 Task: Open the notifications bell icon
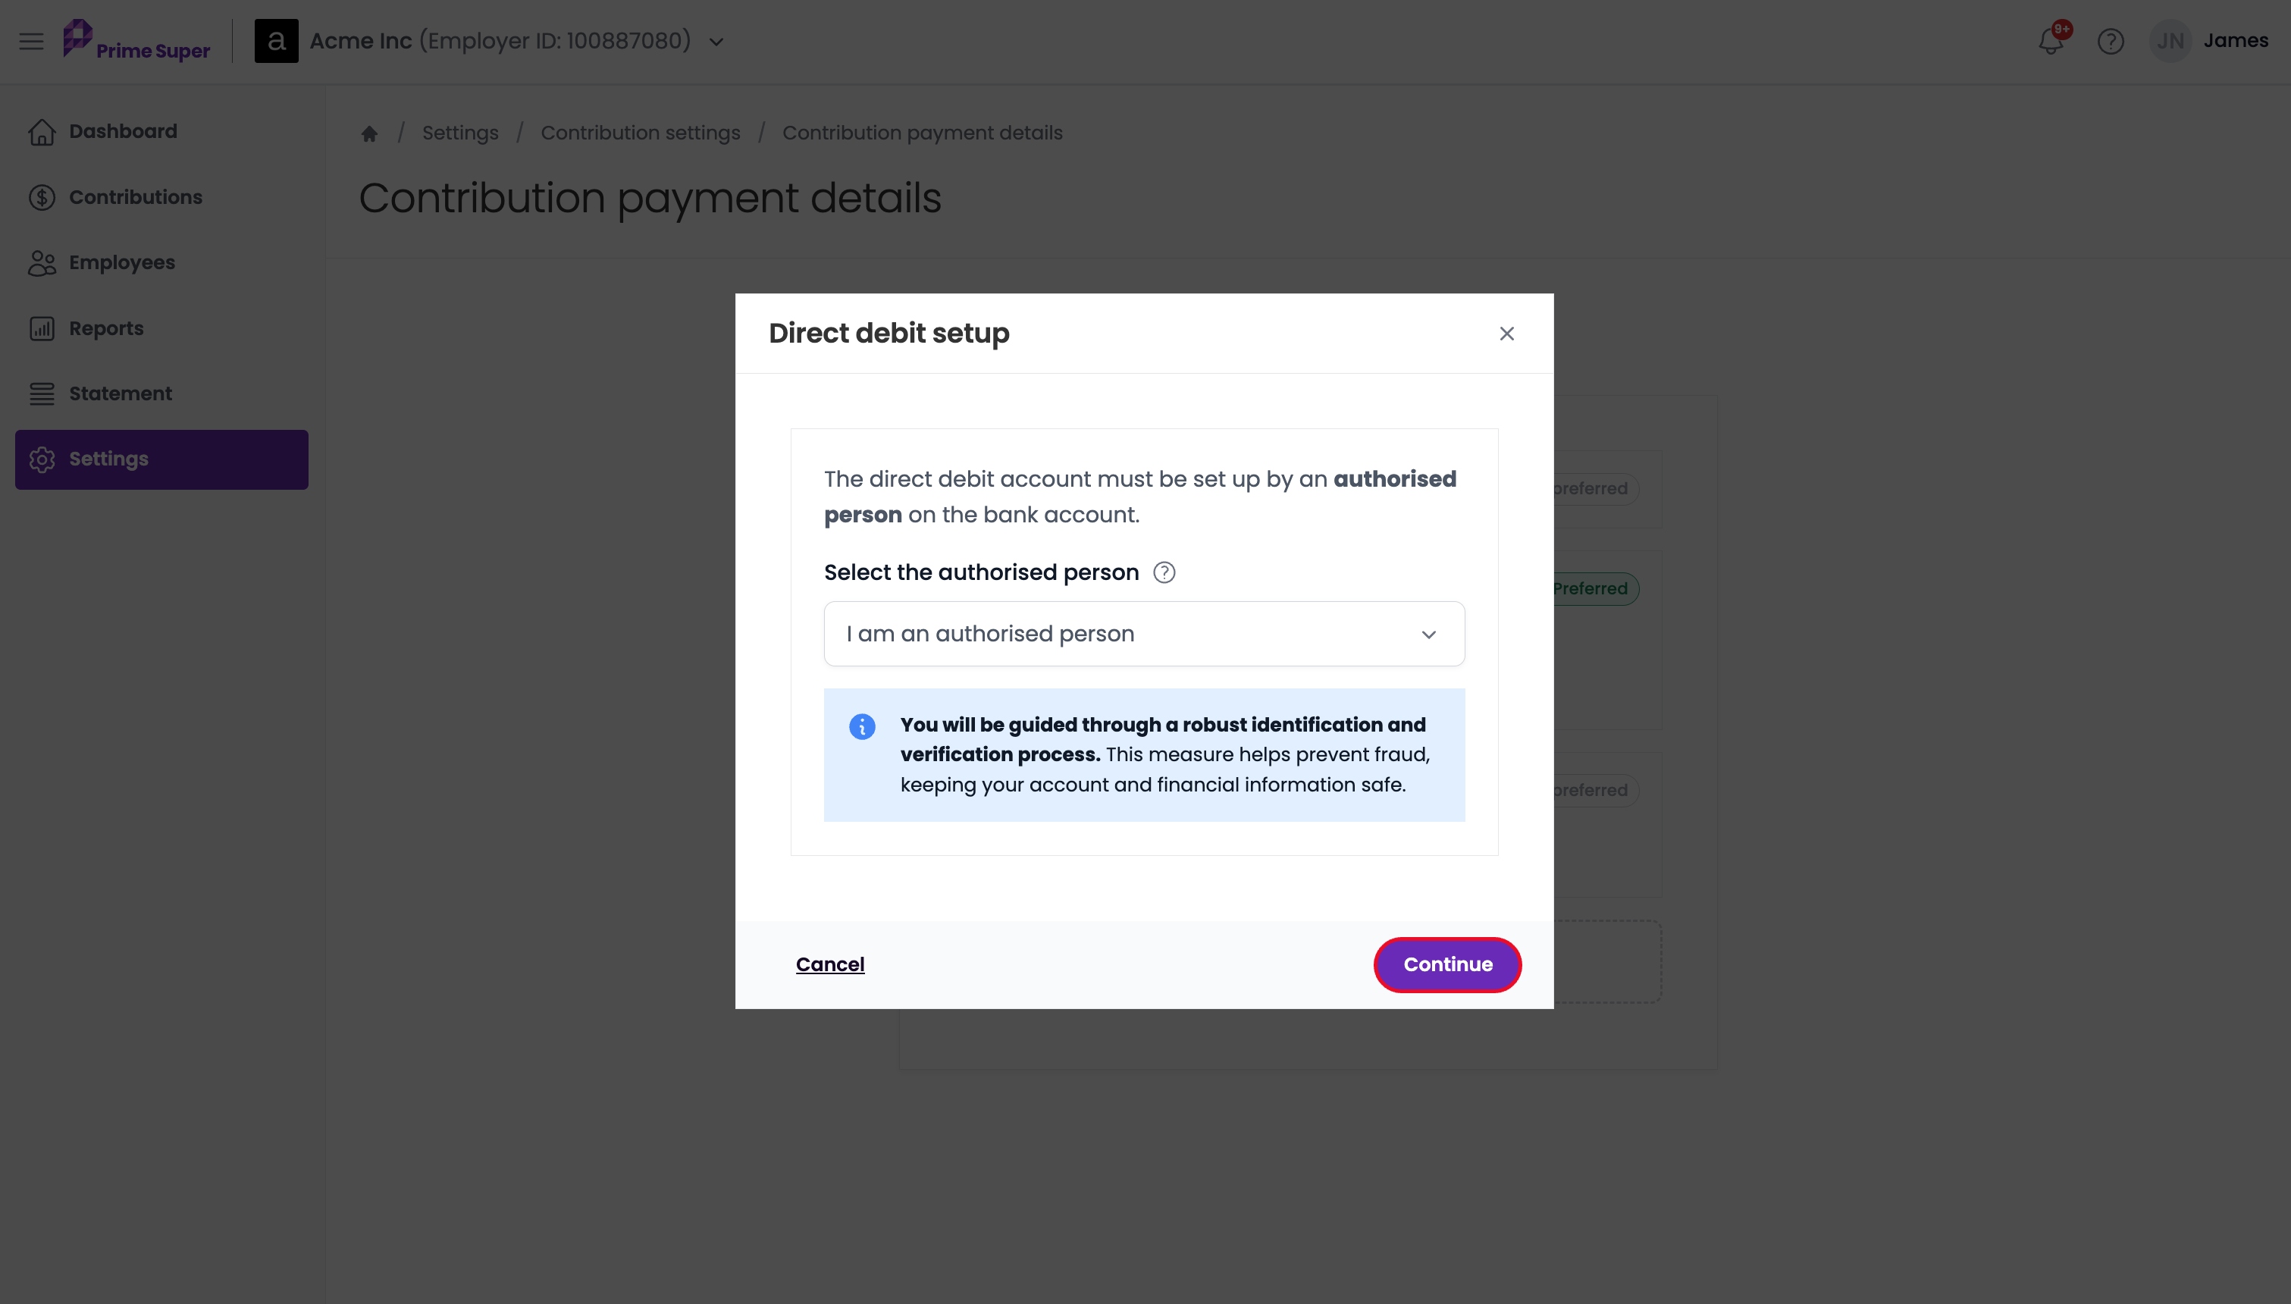pyautogui.click(x=2050, y=41)
